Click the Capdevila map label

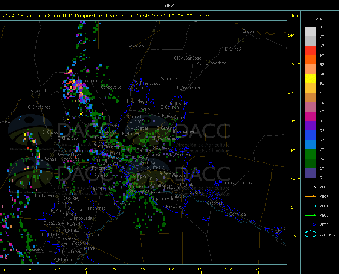coord(111,87)
